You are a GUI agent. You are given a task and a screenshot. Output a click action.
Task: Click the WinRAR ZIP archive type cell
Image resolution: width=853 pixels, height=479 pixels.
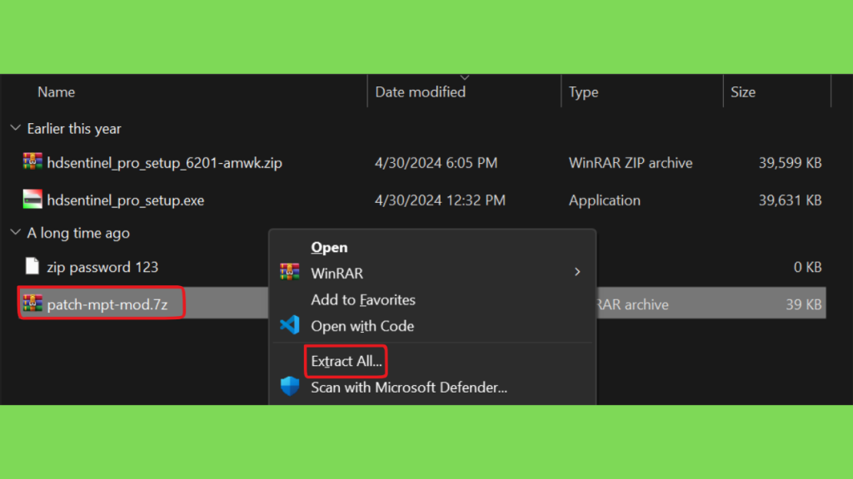(x=631, y=163)
